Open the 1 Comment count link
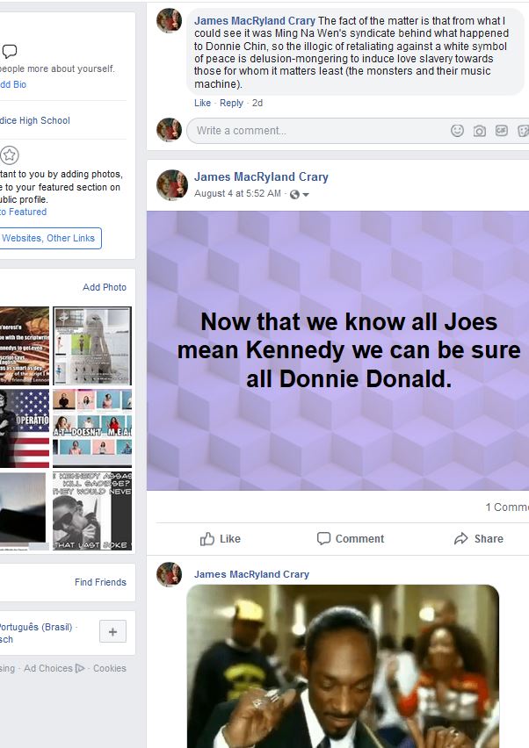The height and width of the screenshot is (748, 529). [x=507, y=507]
